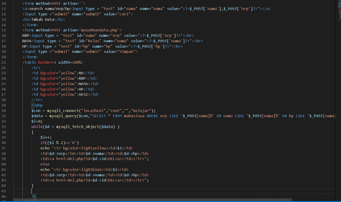Place cursor on the 'else' keyword
Image resolution: width=341 pixels, height=202 pixels.
pos(45,164)
